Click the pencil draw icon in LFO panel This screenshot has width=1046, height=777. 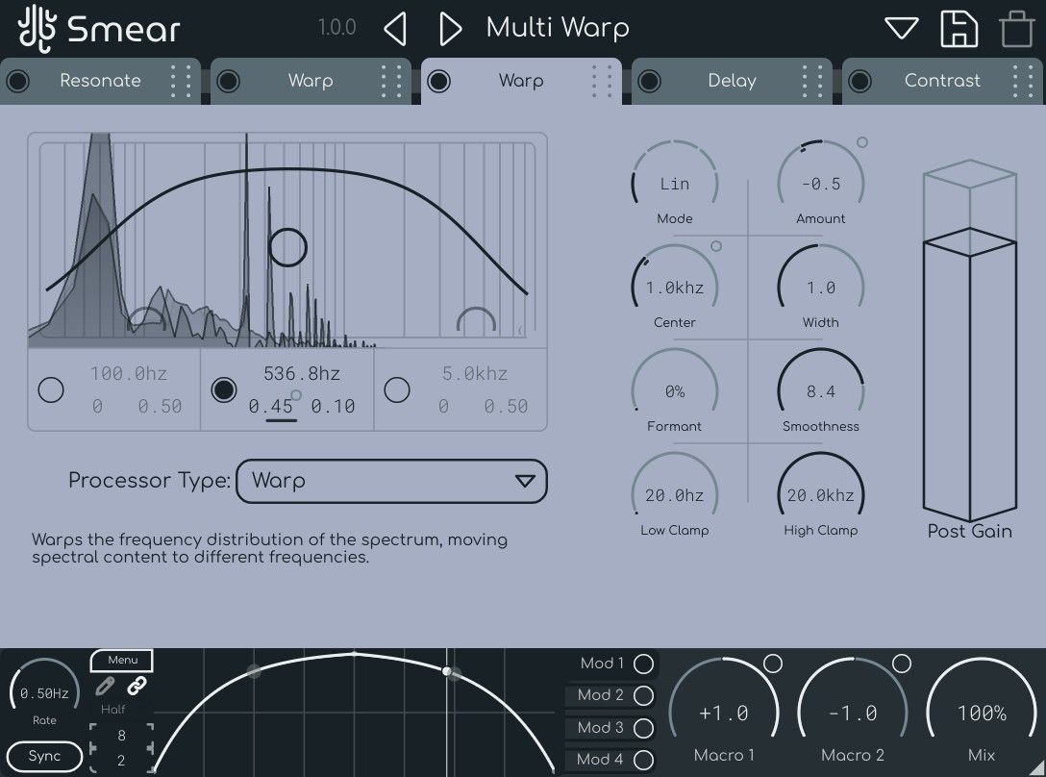[x=105, y=687]
